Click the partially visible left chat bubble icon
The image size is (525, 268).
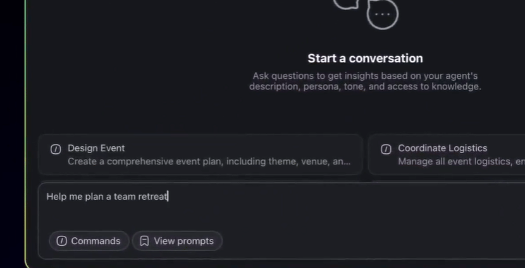click(347, 4)
